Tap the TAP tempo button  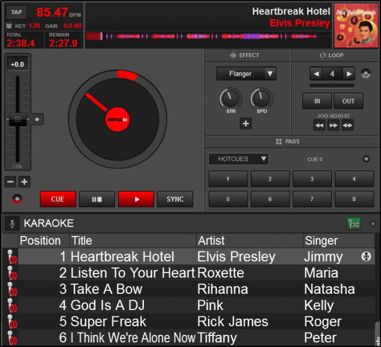click(x=16, y=12)
